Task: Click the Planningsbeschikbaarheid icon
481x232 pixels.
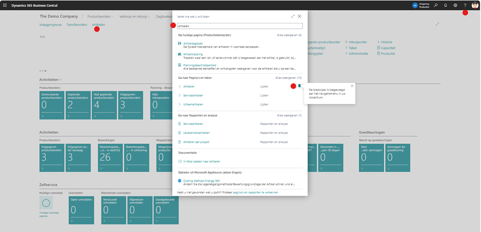Action: tap(180, 65)
